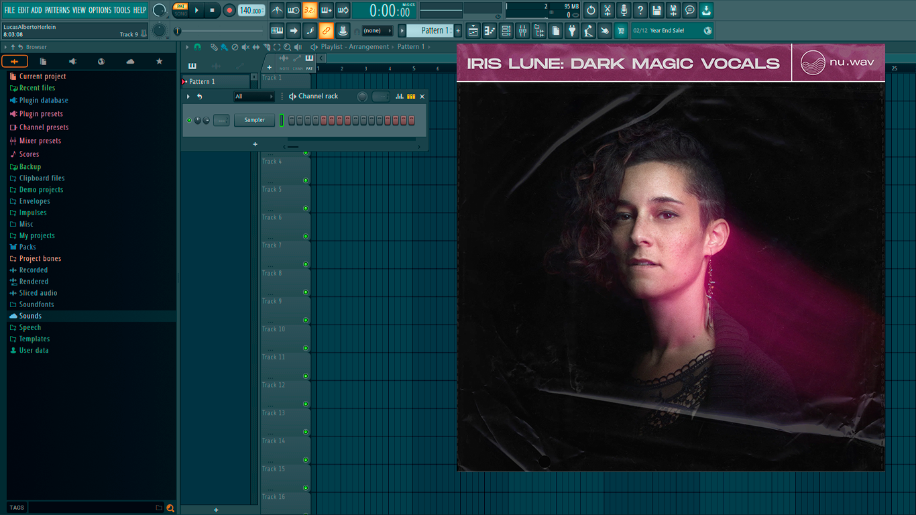Click the main volume knob

click(159, 10)
